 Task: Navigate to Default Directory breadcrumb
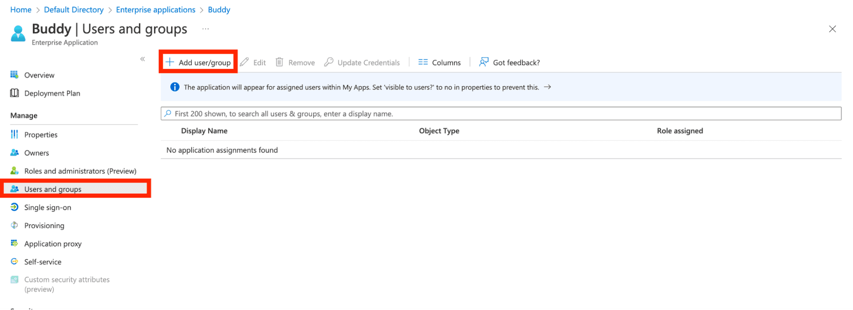tap(74, 10)
